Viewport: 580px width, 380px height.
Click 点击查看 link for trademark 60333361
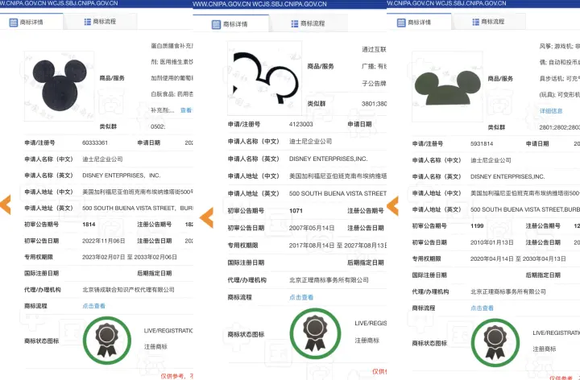pyautogui.click(x=93, y=305)
